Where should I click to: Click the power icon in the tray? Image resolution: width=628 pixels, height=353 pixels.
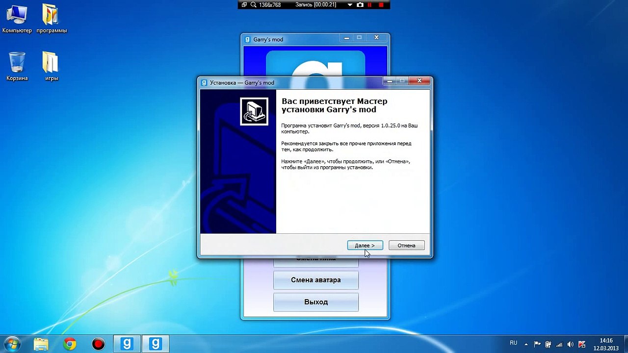[x=549, y=344]
